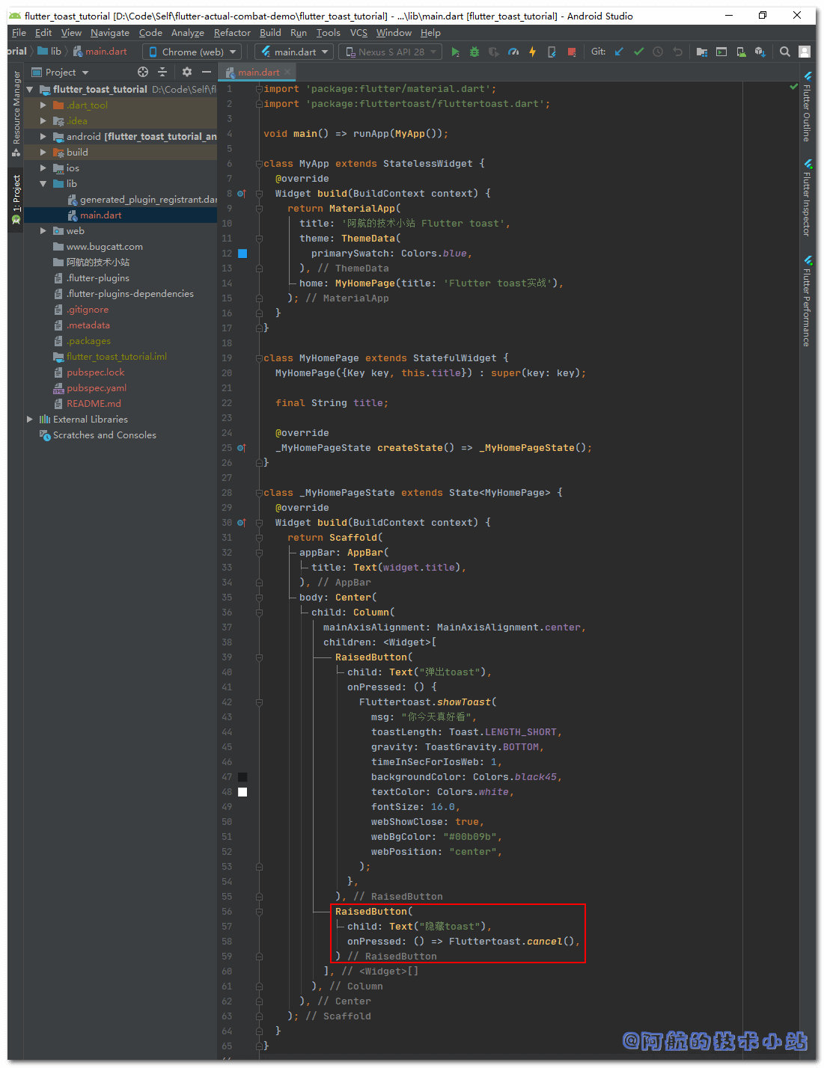Screen dimensions: 824x1068
Task: Click the green Run button in the toolbar
Action: coord(455,52)
